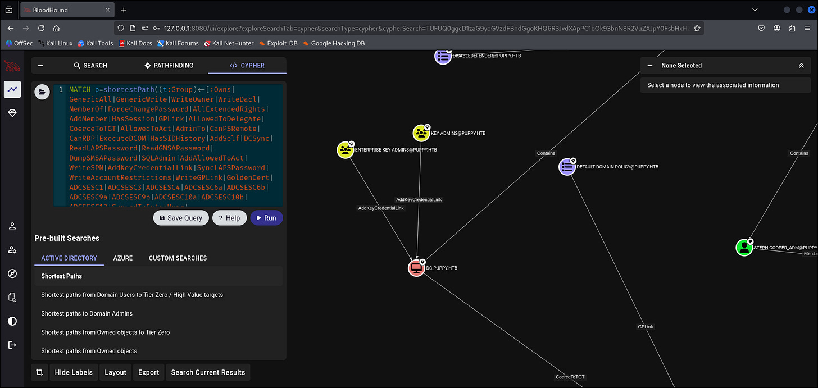Select the CYPHER tab
Screen dimensions: 818x388
point(247,66)
